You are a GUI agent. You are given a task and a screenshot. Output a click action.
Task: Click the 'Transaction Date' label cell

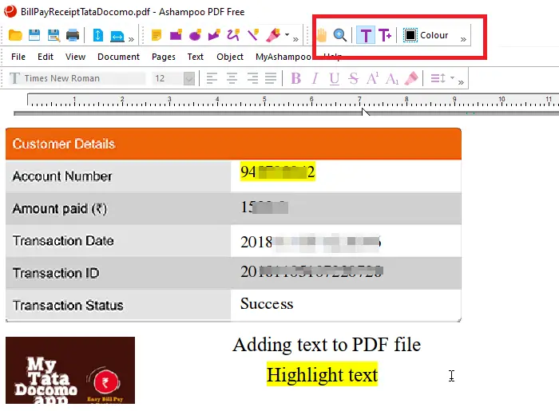click(x=118, y=241)
